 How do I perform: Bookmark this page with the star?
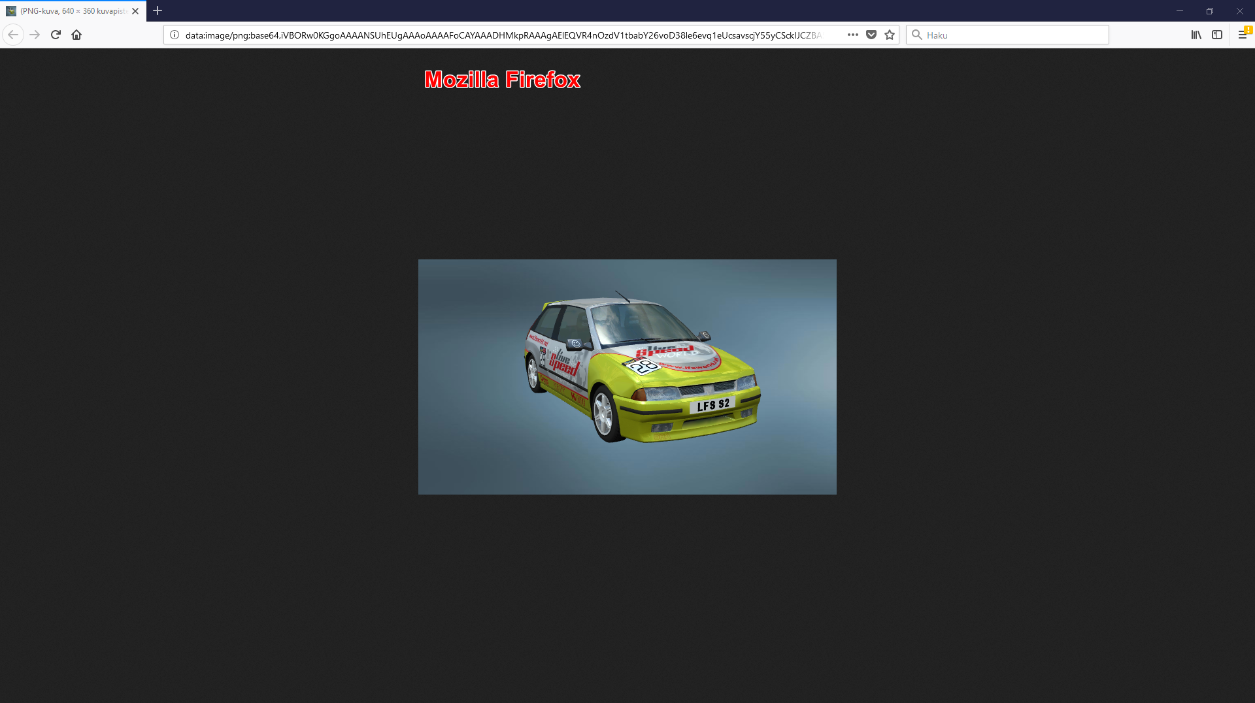(890, 35)
